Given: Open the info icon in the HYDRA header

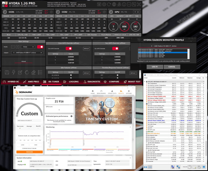Looking at the screenshot, I should point(124,4).
